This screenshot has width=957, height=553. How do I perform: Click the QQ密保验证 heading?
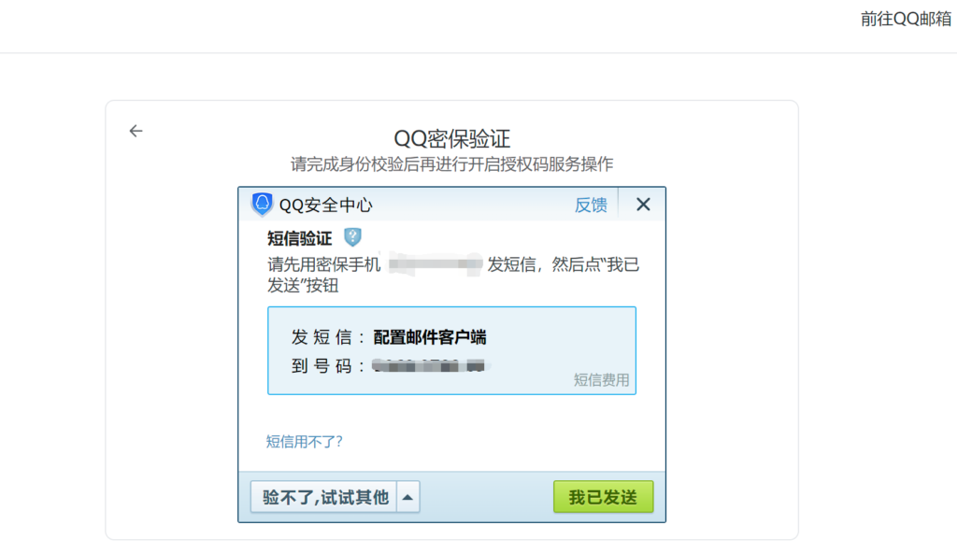451,138
